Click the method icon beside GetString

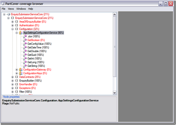point(25,66)
